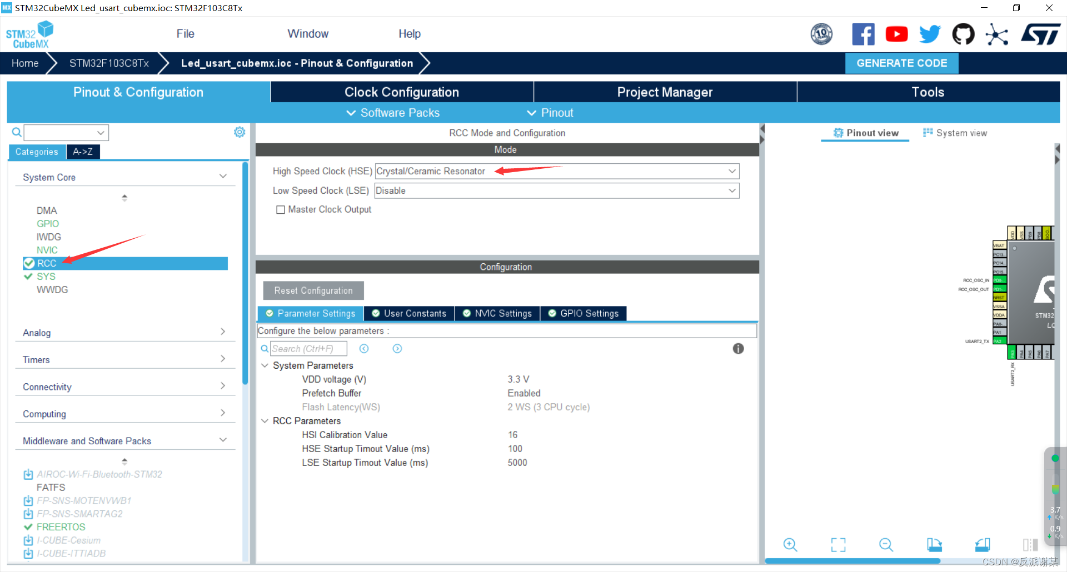Open the NVIC Settings tab
This screenshot has width=1067, height=572.
pos(497,314)
